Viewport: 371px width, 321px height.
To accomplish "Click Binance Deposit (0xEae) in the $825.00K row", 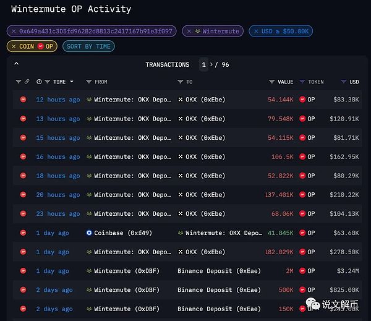I will click(x=219, y=290).
